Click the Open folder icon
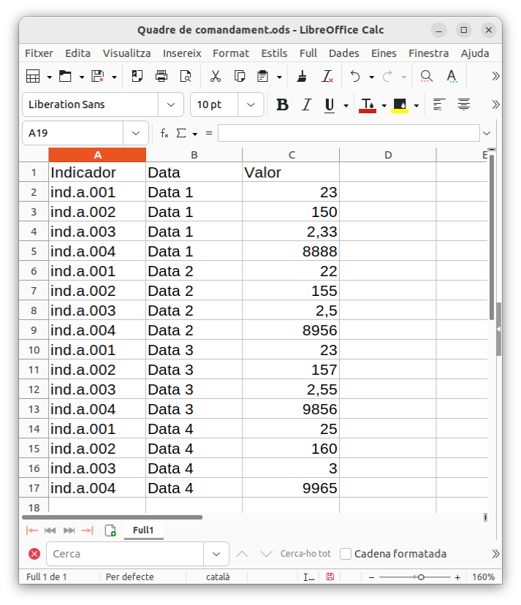This screenshot has height=605, width=521. point(65,76)
